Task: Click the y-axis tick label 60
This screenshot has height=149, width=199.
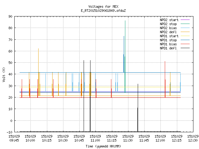Action: click(x=10, y=51)
